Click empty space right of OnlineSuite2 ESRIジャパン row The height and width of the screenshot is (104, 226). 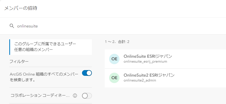[x=201, y=78]
